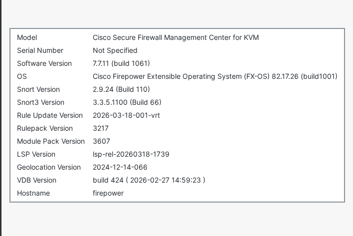This screenshot has width=353, height=236.
Task: Select the software version value 7.7.11
Action: (121, 63)
